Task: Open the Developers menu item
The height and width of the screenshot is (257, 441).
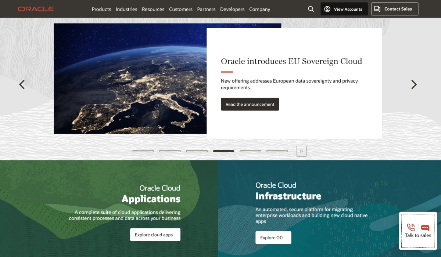Action: 232,9
